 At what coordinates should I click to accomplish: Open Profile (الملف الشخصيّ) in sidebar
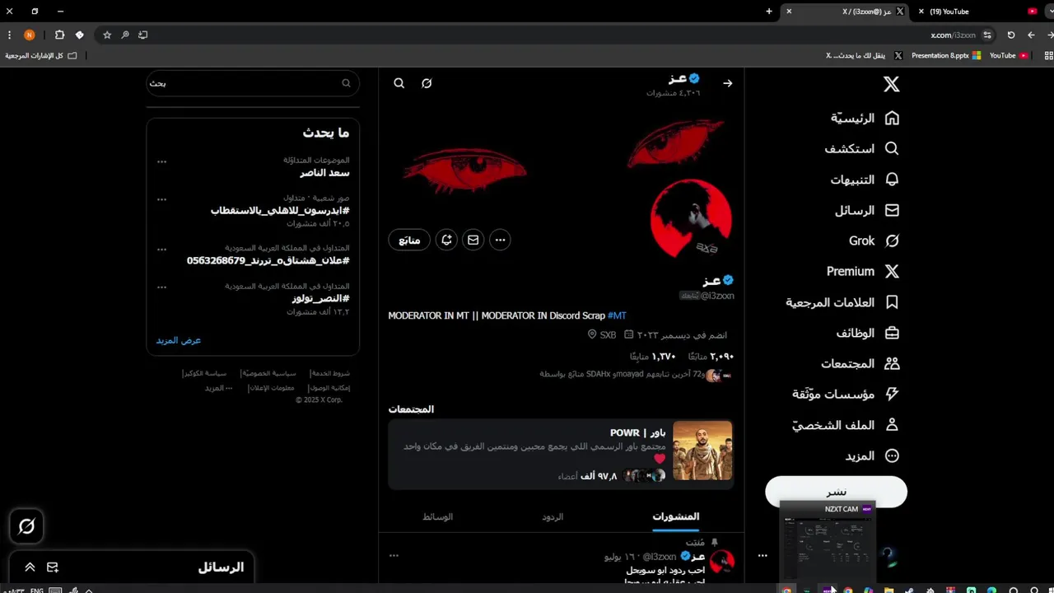[x=846, y=425]
